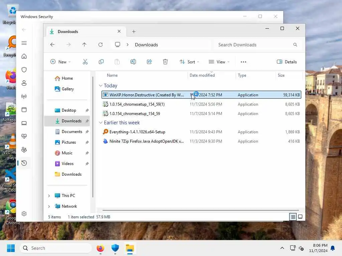Sort by Size column header
The width and height of the screenshot is (342, 256).
click(x=281, y=75)
